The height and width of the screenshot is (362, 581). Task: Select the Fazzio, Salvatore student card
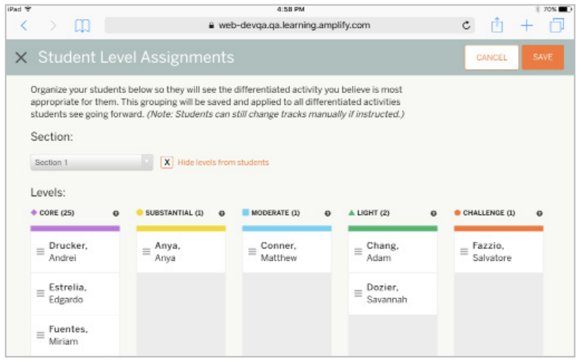click(x=498, y=251)
